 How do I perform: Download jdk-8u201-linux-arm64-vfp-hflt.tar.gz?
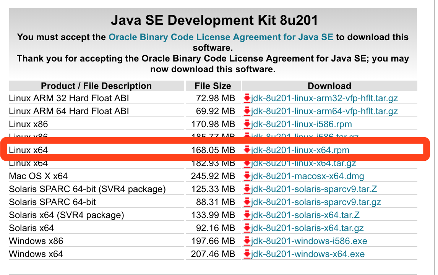(324, 111)
